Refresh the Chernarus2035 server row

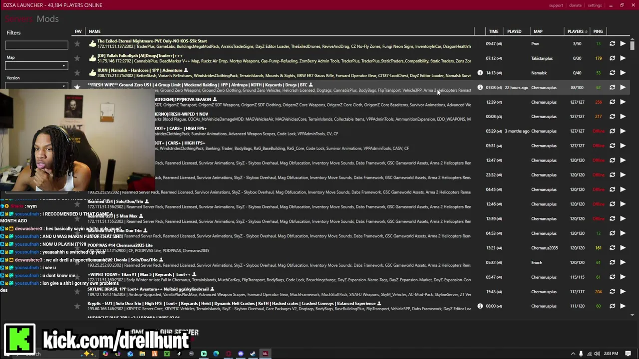click(612, 248)
